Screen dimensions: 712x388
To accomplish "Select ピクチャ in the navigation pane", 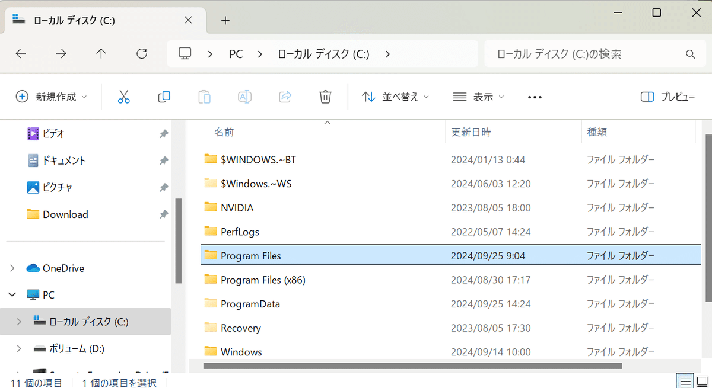I will [57, 187].
